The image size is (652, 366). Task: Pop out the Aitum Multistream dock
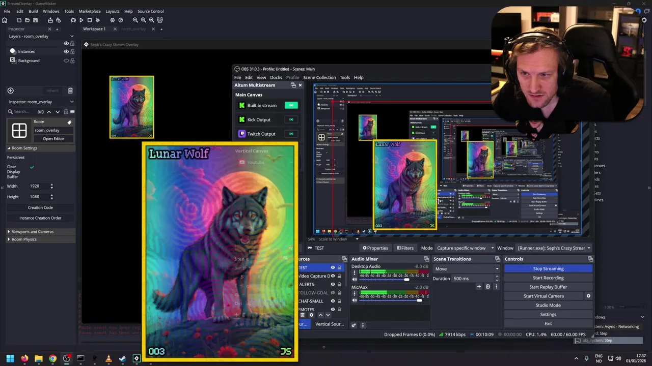point(293,85)
